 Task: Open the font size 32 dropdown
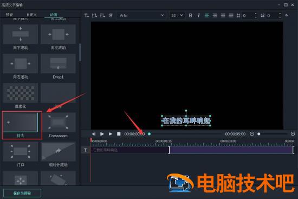[x=177, y=15]
